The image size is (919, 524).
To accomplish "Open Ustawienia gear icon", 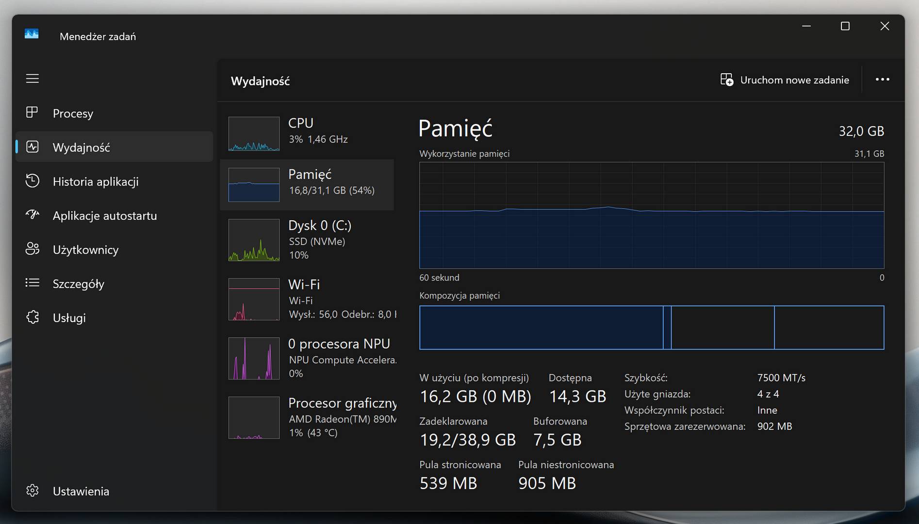I will click(x=33, y=491).
